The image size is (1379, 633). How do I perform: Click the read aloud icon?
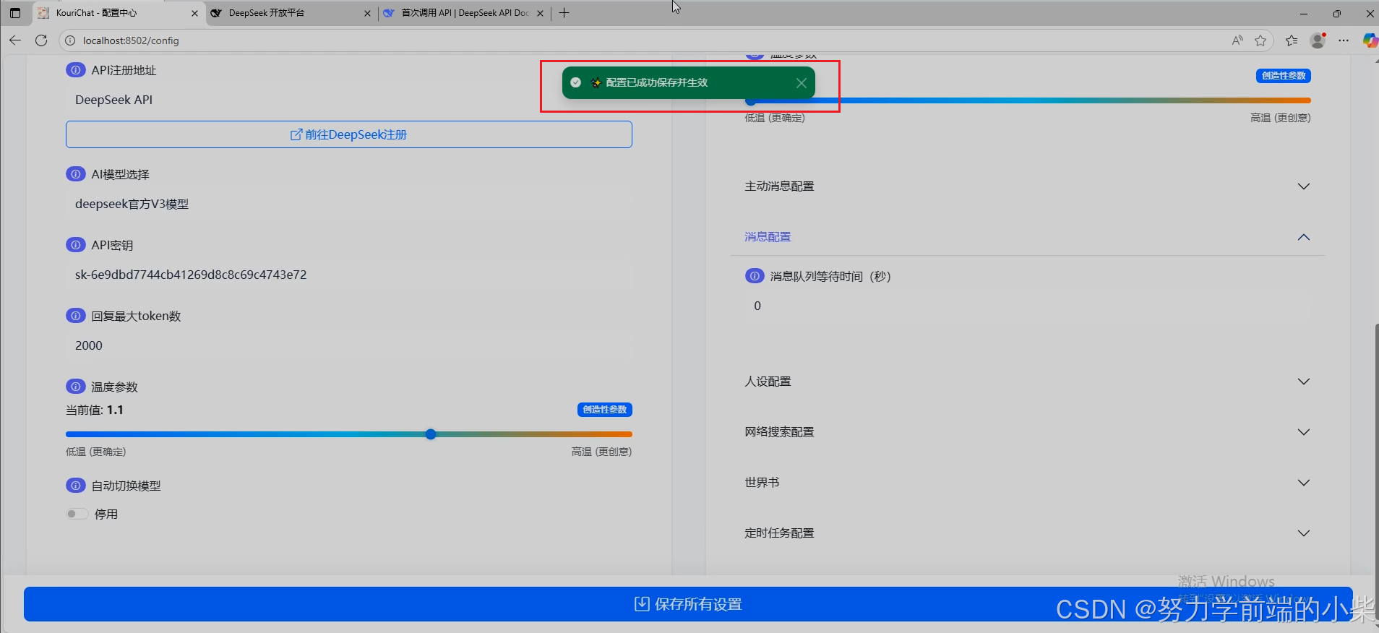coord(1237,40)
